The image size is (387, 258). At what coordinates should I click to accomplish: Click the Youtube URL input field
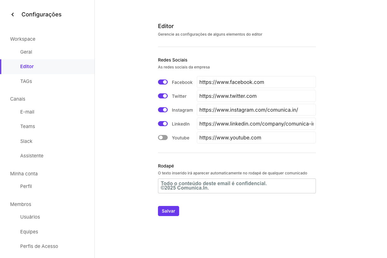(256, 138)
